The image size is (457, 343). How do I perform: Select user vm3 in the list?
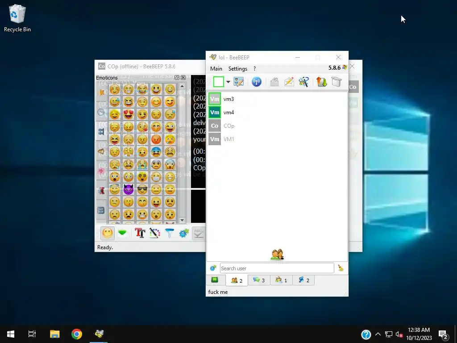[x=277, y=99]
